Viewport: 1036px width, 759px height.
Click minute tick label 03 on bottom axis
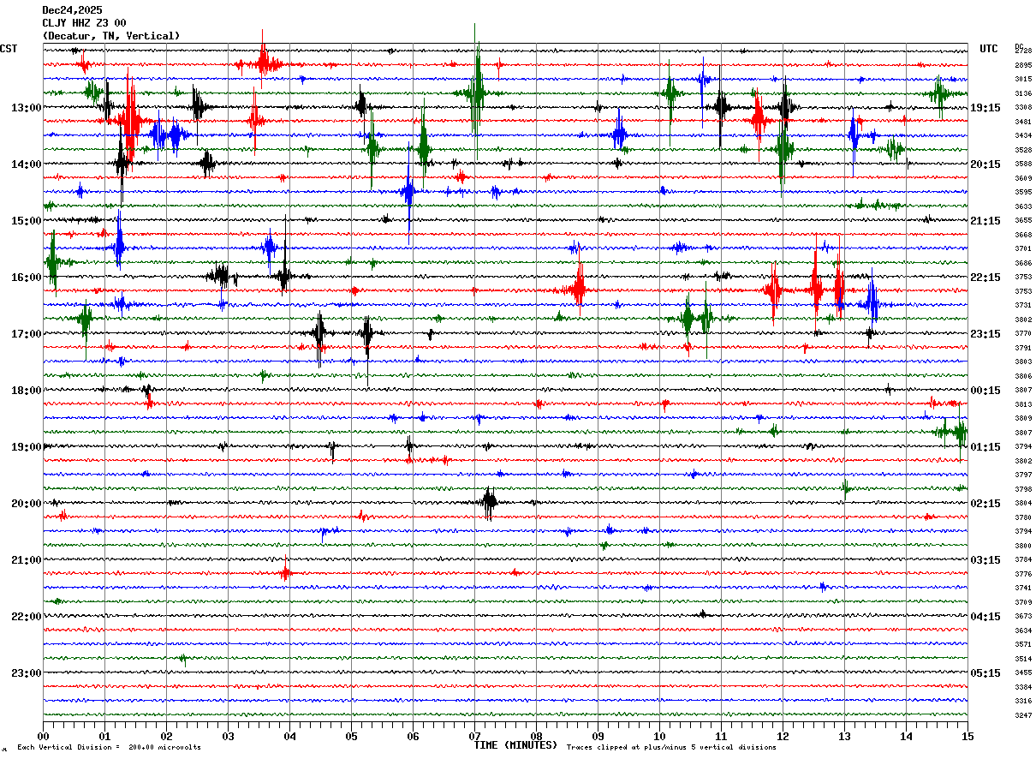(x=228, y=736)
